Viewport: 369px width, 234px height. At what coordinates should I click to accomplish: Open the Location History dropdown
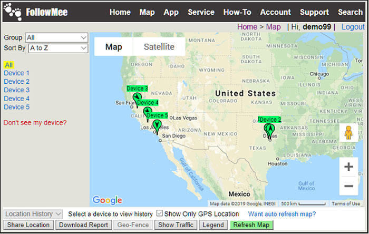pyautogui.click(x=33, y=214)
